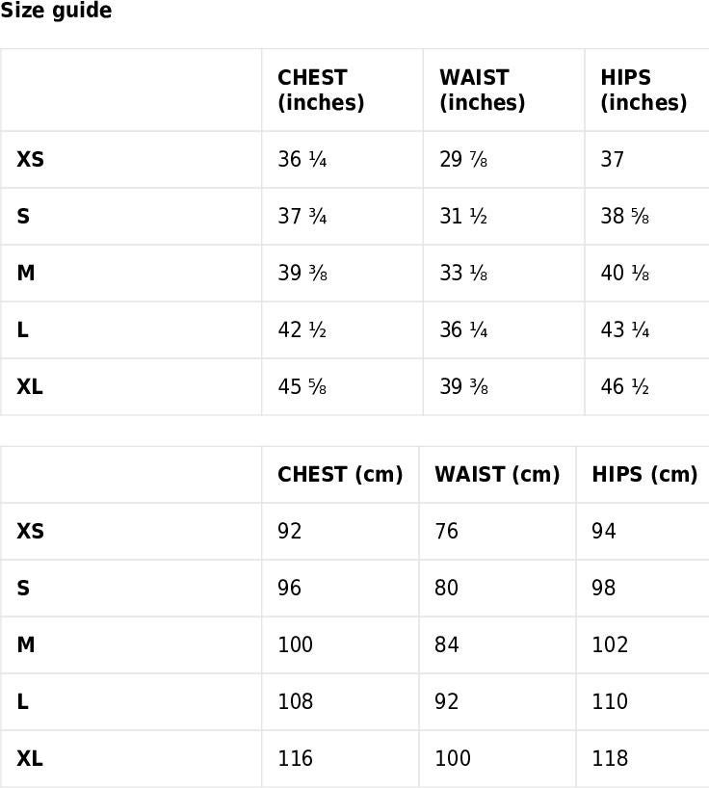Image resolution: width=709 pixels, height=788 pixels.
Task: Select the HIPS (cm) column header
Action: [644, 474]
